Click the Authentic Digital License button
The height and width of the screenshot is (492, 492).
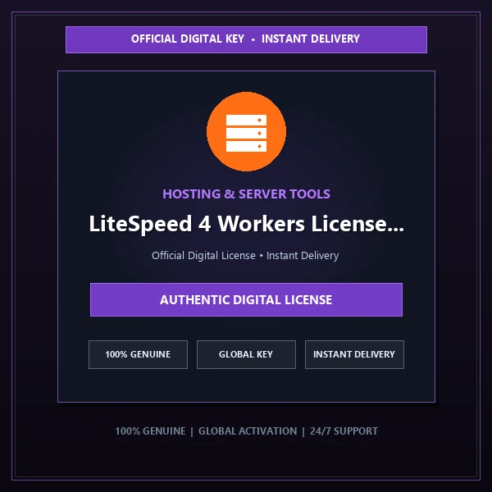pyautogui.click(x=246, y=299)
